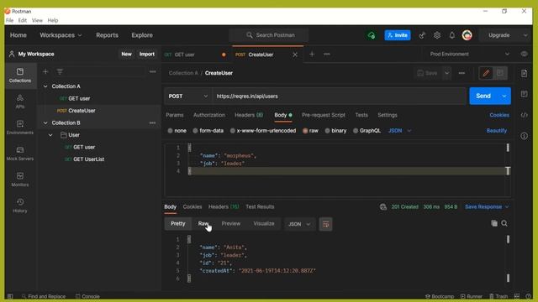This screenshot has height=302, width=538.
Task: Click the Import button
Action: click(147, 54)
